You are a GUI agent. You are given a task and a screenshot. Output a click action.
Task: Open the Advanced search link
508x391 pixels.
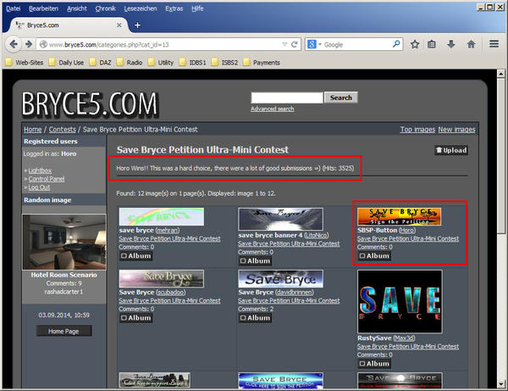click(272, 109)
